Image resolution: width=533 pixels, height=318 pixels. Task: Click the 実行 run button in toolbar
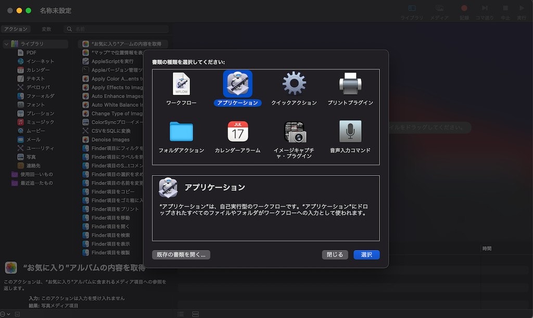pyautogui.click(x=521, y=9)
